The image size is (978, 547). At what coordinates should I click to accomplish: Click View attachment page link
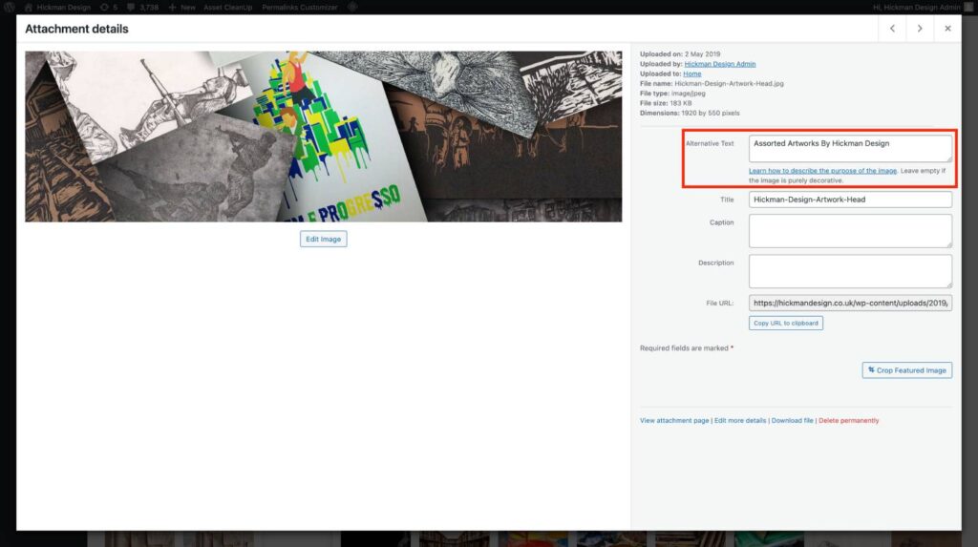[674, 420]
